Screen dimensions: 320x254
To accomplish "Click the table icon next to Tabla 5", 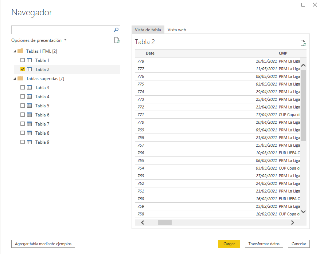I will [x=30, y=106].
